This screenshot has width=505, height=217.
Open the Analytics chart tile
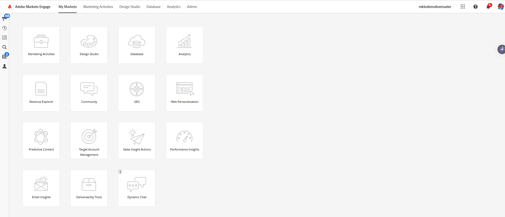pos(184,45)
